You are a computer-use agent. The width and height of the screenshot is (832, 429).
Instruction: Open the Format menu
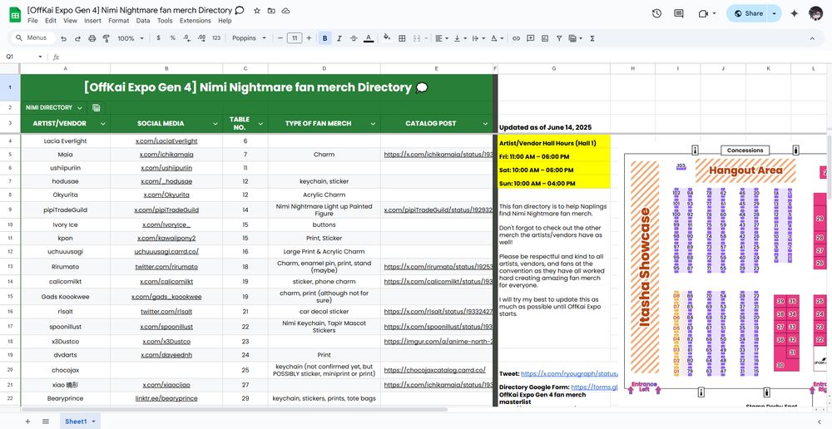118,21
